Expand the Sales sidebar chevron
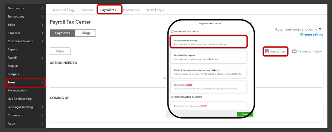The width and height of the screenshot is (332, 132). [42, 25]
